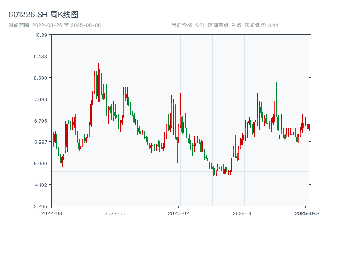Click the period low label 区间低点: 4.44
343x257 pixels.
(x=262, y=25)
